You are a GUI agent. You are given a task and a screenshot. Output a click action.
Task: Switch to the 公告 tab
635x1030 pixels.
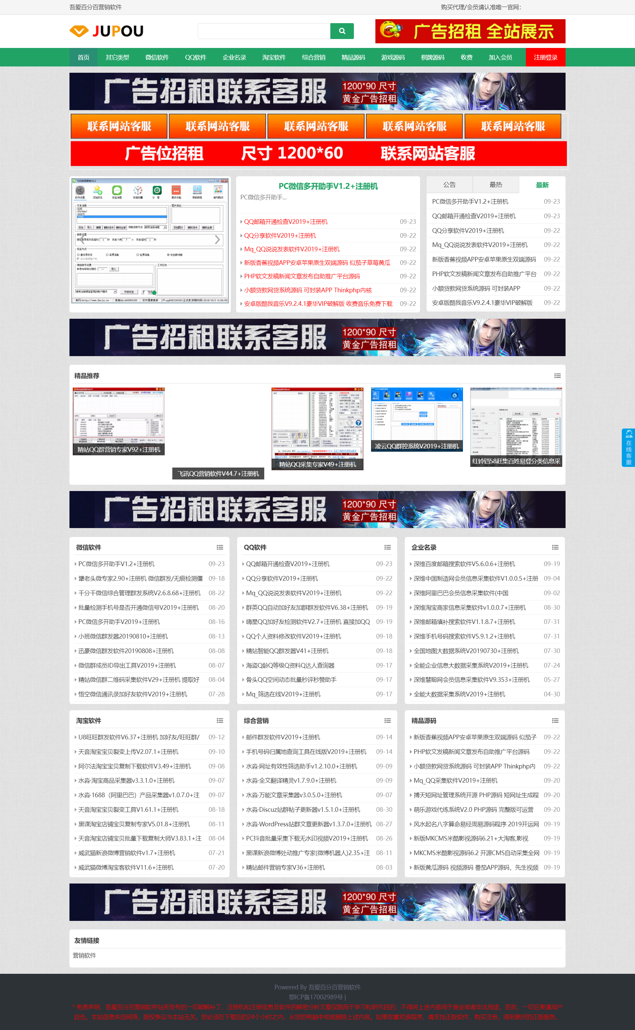(449, 185)
